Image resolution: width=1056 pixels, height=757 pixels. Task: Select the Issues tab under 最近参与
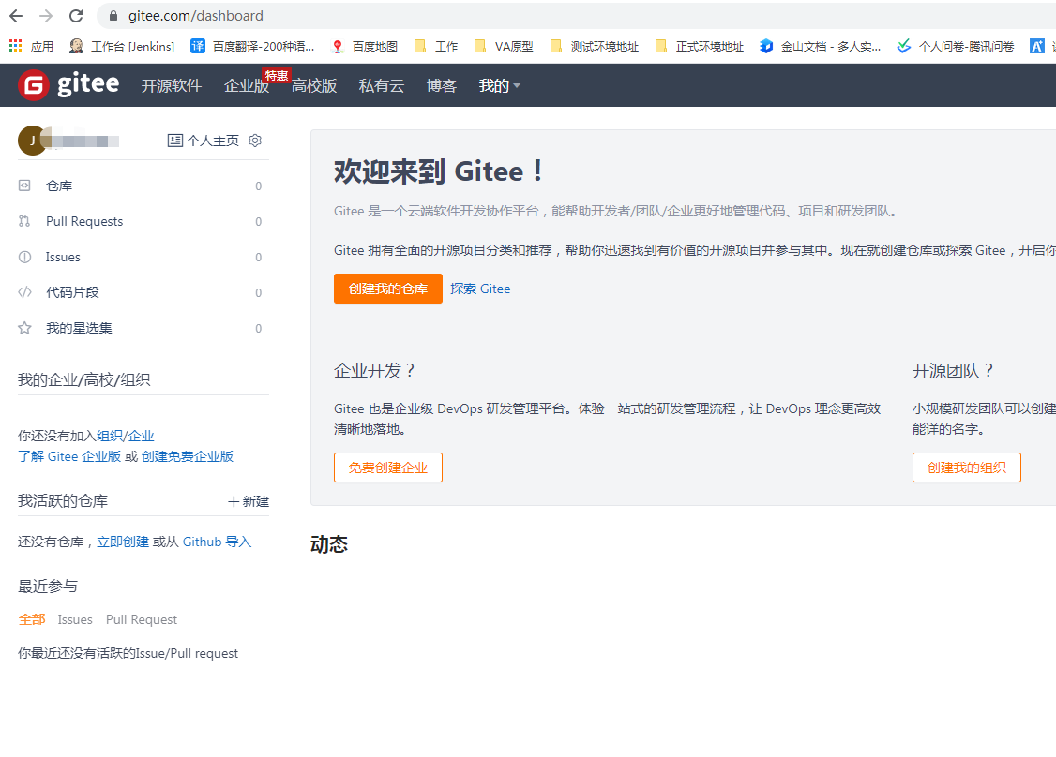click(75, 619)
